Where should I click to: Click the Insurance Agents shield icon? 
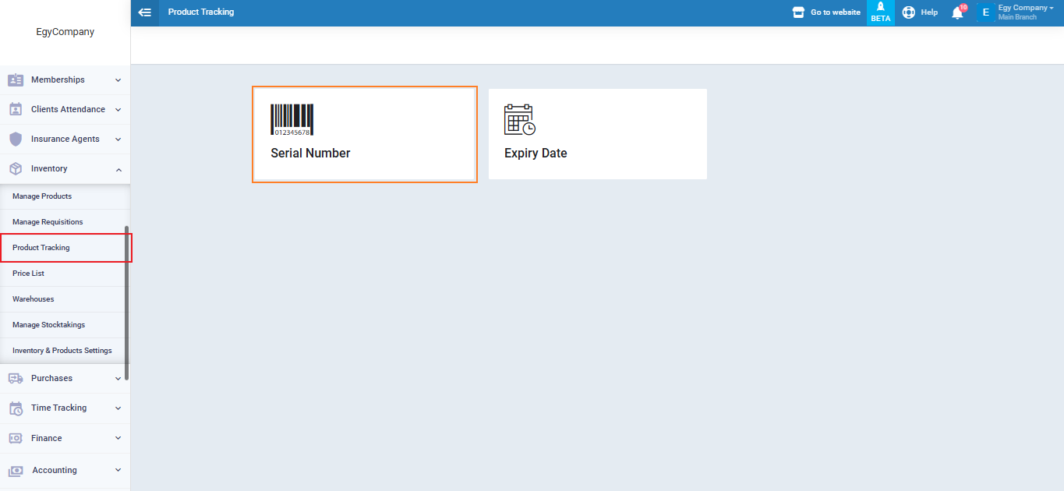16,140
